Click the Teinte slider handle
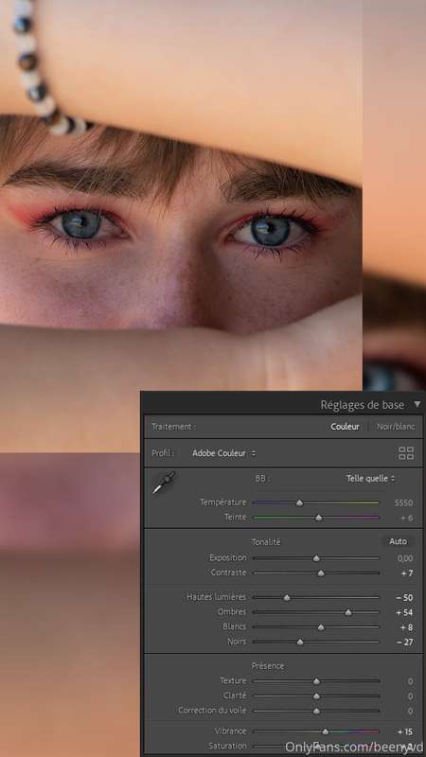Screen dimensions: 426x757 tap(318, 518)
